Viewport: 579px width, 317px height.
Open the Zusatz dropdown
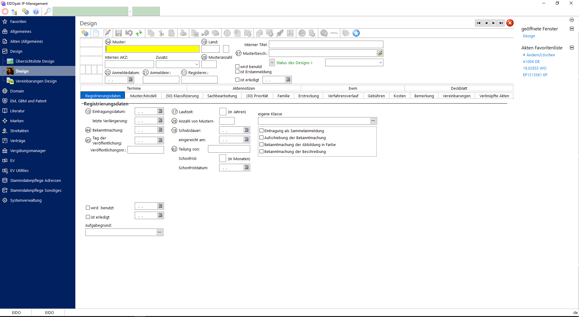point(197,64)
